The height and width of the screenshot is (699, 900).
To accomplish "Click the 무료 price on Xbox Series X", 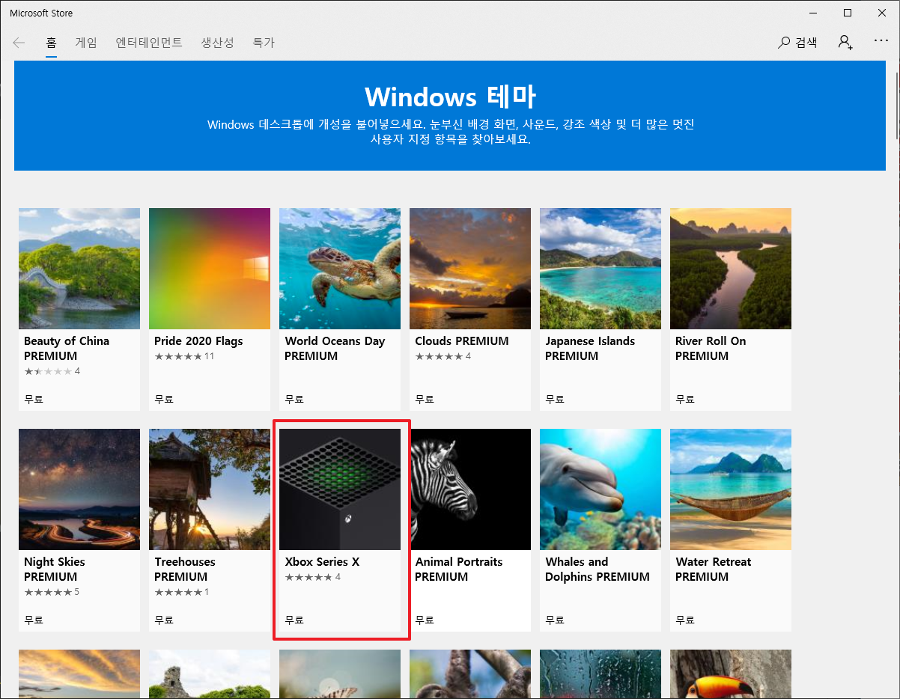I will [x=294, y=620].
